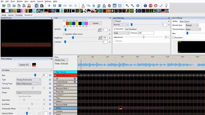The height and width of the screenshot is (115, 205).
Task: Open the Normal blend mode dropdown
Action: 121,25
